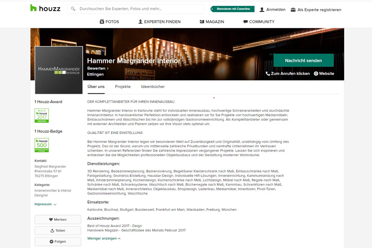Click the QUALITÄT IST EINE EINSTELLUNG heading

click(115, 133)
